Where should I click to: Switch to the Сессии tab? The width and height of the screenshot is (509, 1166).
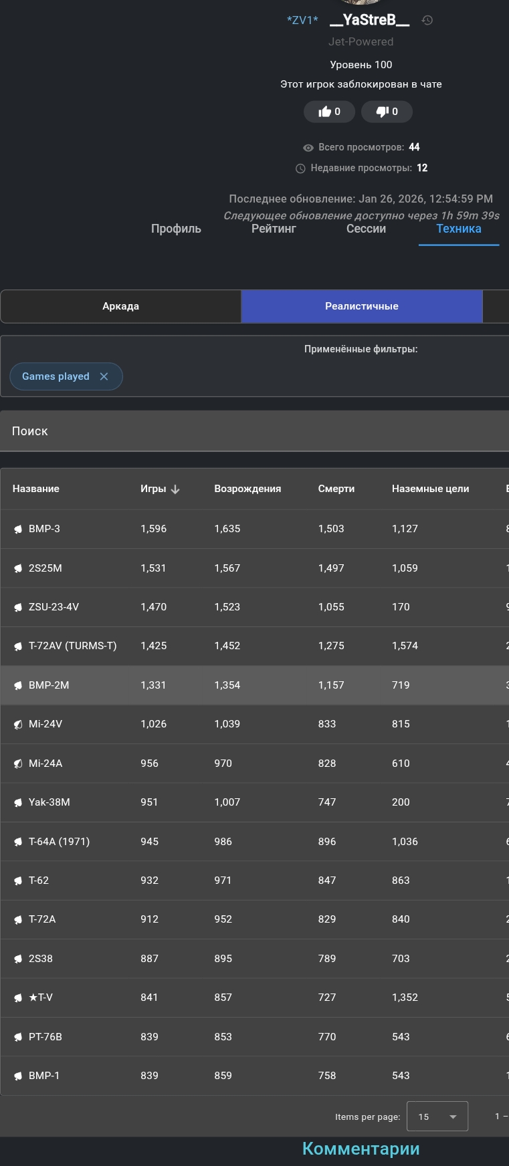[x=366, y=229]
